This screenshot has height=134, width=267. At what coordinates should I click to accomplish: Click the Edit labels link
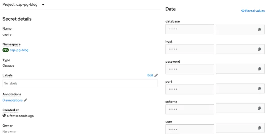tap(150, 75)
